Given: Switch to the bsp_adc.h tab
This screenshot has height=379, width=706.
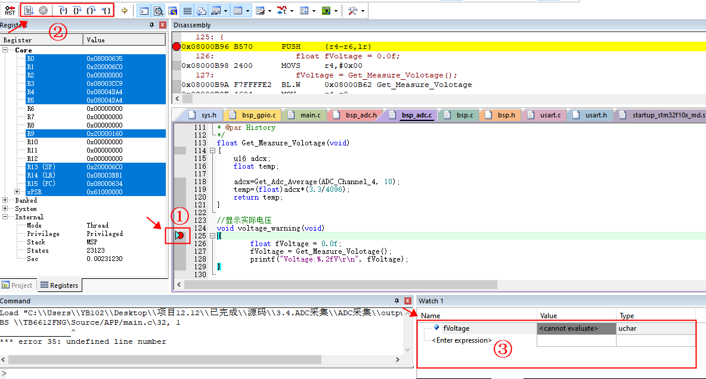Looking at the screenshot, I should click(356, 115).
